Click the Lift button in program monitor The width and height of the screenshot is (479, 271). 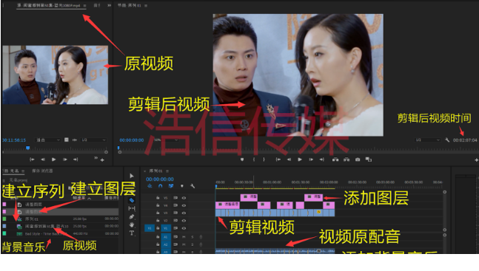click(335, 159)
